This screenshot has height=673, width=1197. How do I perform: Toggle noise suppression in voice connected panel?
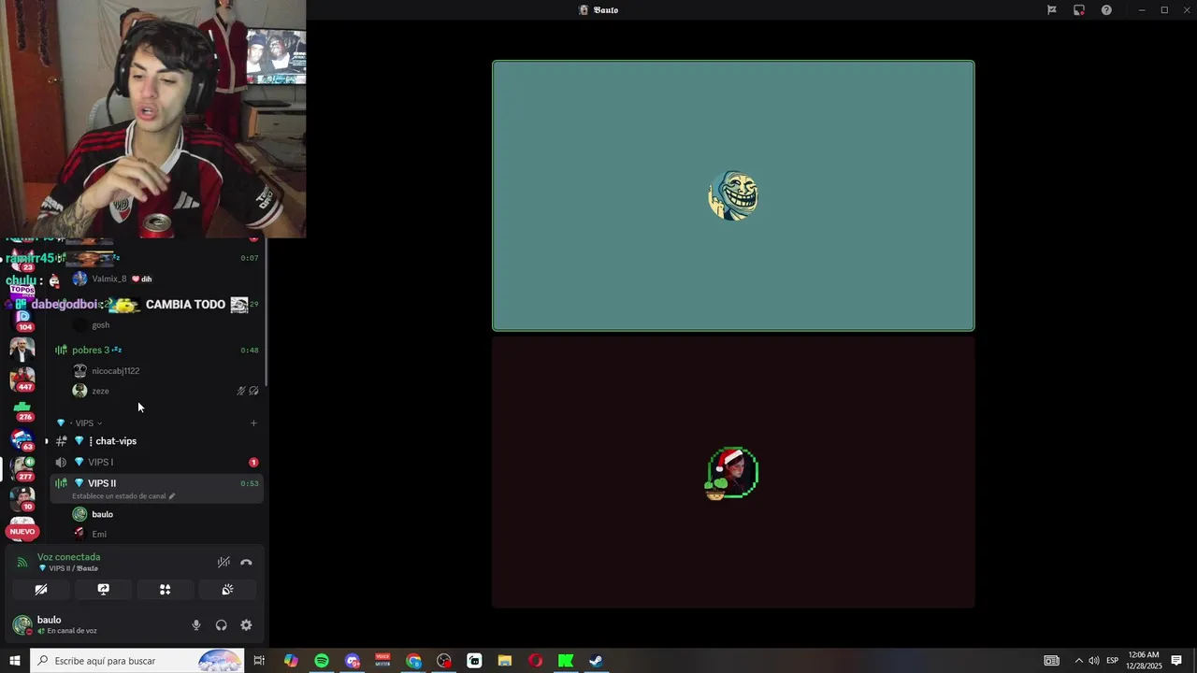(x=224, y=562)
